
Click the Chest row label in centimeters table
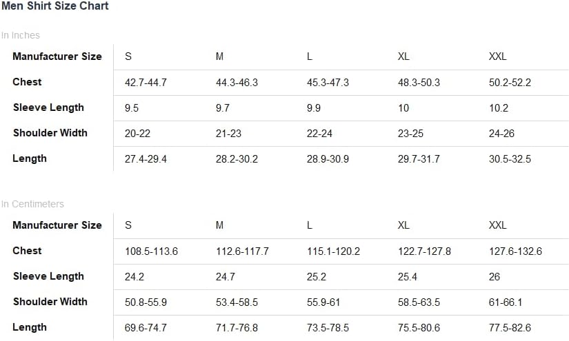[x=27, y=251]
